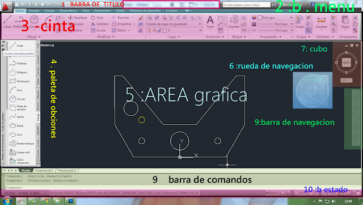Expand the Dibujo panel
The height and width of the screenshot is (205, 363).
pyautogui.click(x=34, y=37)
